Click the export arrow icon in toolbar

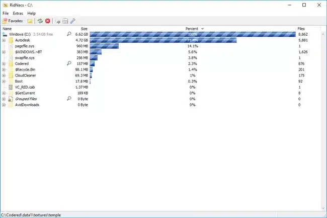click(58, 21)
